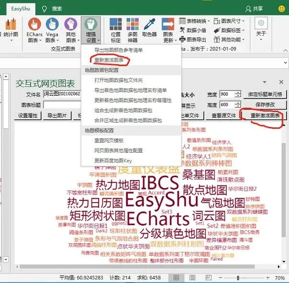289x283 pixels.
Task: Click the 数据小偷 ribbon item
Action: pyautogui.click(x=193, y=30)
